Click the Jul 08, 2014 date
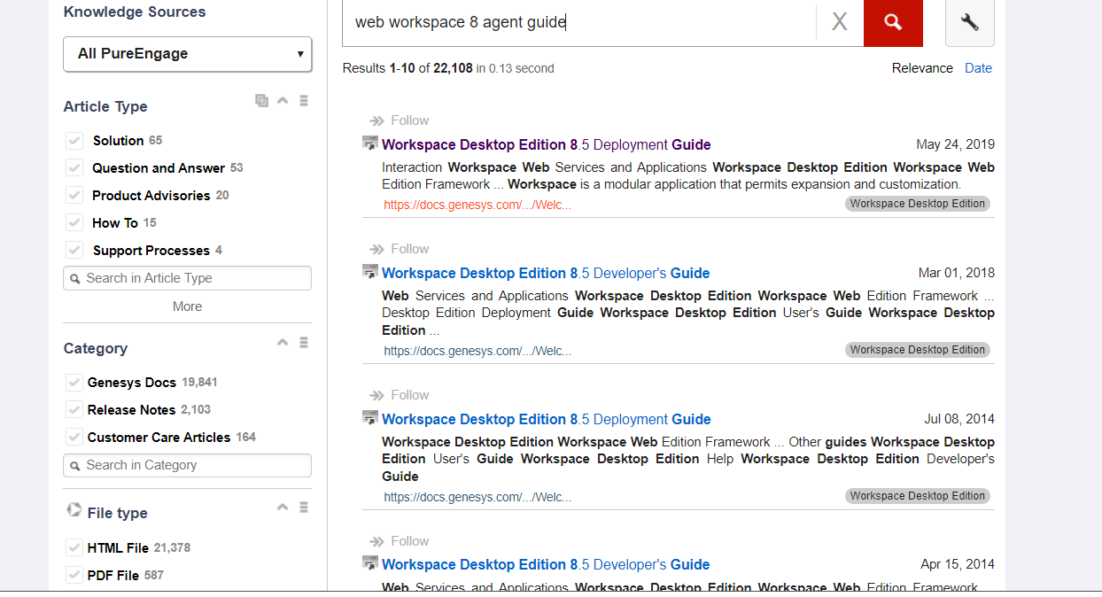 959,419
